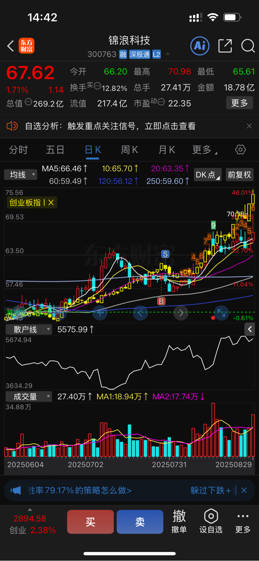Tap MA 60:59.49 value
259x561 pixels.
pyautogui.click(x=68, y=181)
